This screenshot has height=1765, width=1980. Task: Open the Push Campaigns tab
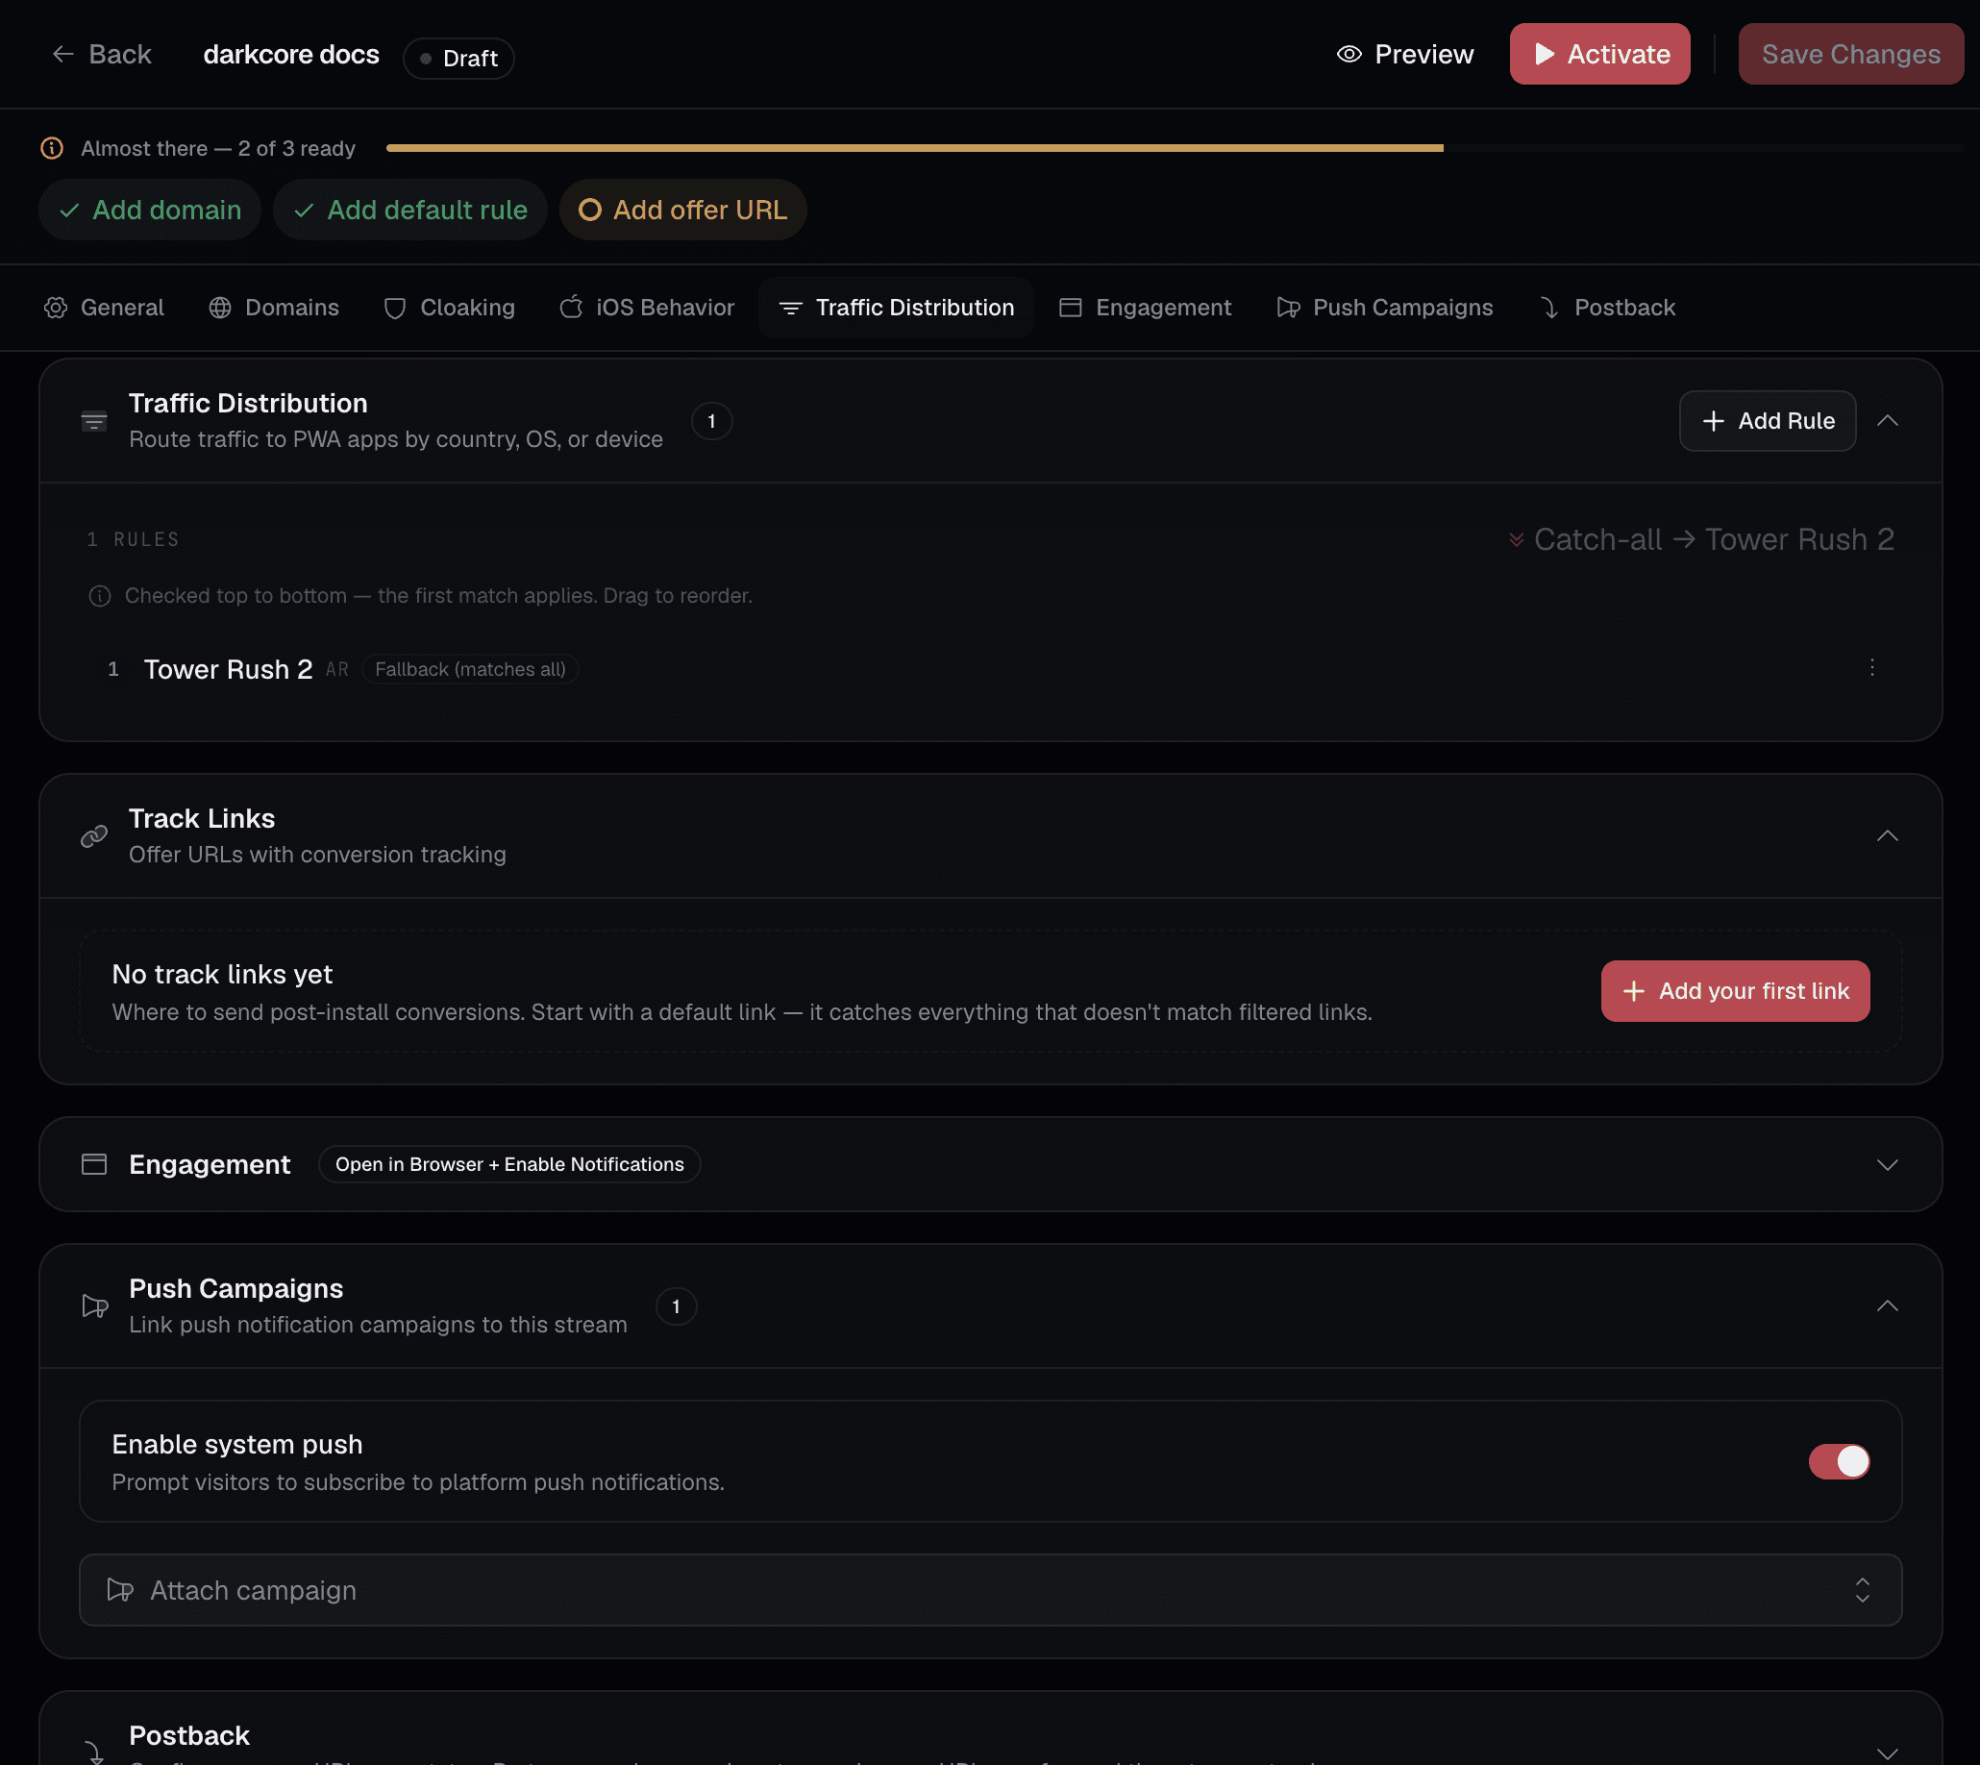coord(1385,308)
